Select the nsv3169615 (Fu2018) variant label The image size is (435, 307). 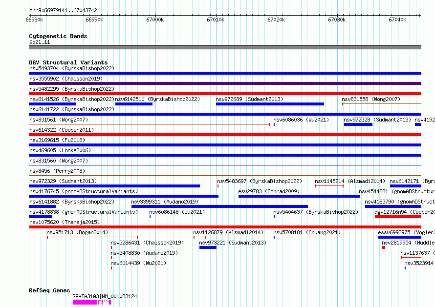click(57, 140)
